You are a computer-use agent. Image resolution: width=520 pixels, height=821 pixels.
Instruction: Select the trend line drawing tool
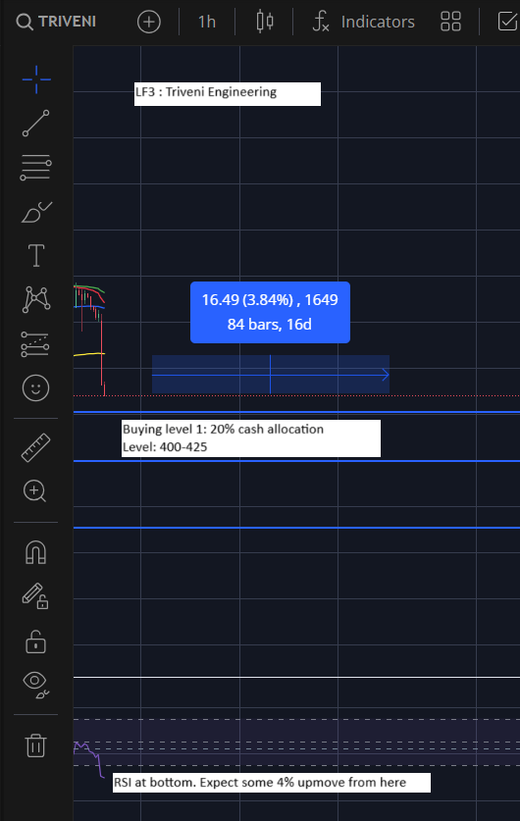click(36, 123)
